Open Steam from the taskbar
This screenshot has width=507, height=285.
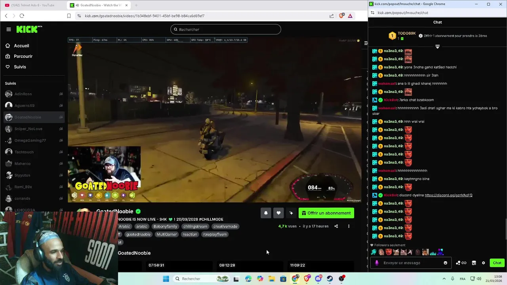[x=330, y=279]
